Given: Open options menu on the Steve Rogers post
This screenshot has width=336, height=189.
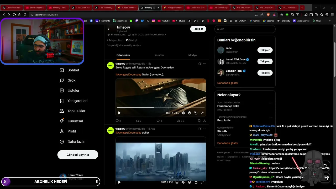Looking at the screenshot, I should coord(204,64).
